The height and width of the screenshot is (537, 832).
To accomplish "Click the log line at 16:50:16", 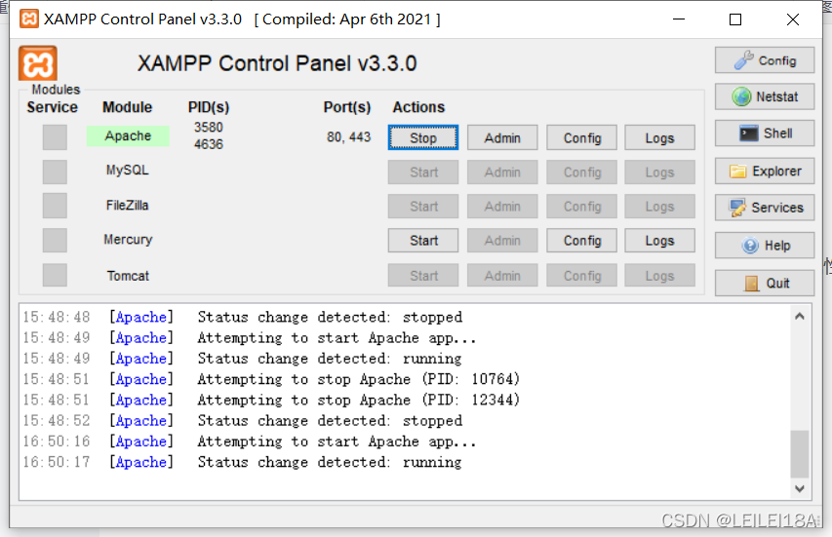I will coord(250,441).
